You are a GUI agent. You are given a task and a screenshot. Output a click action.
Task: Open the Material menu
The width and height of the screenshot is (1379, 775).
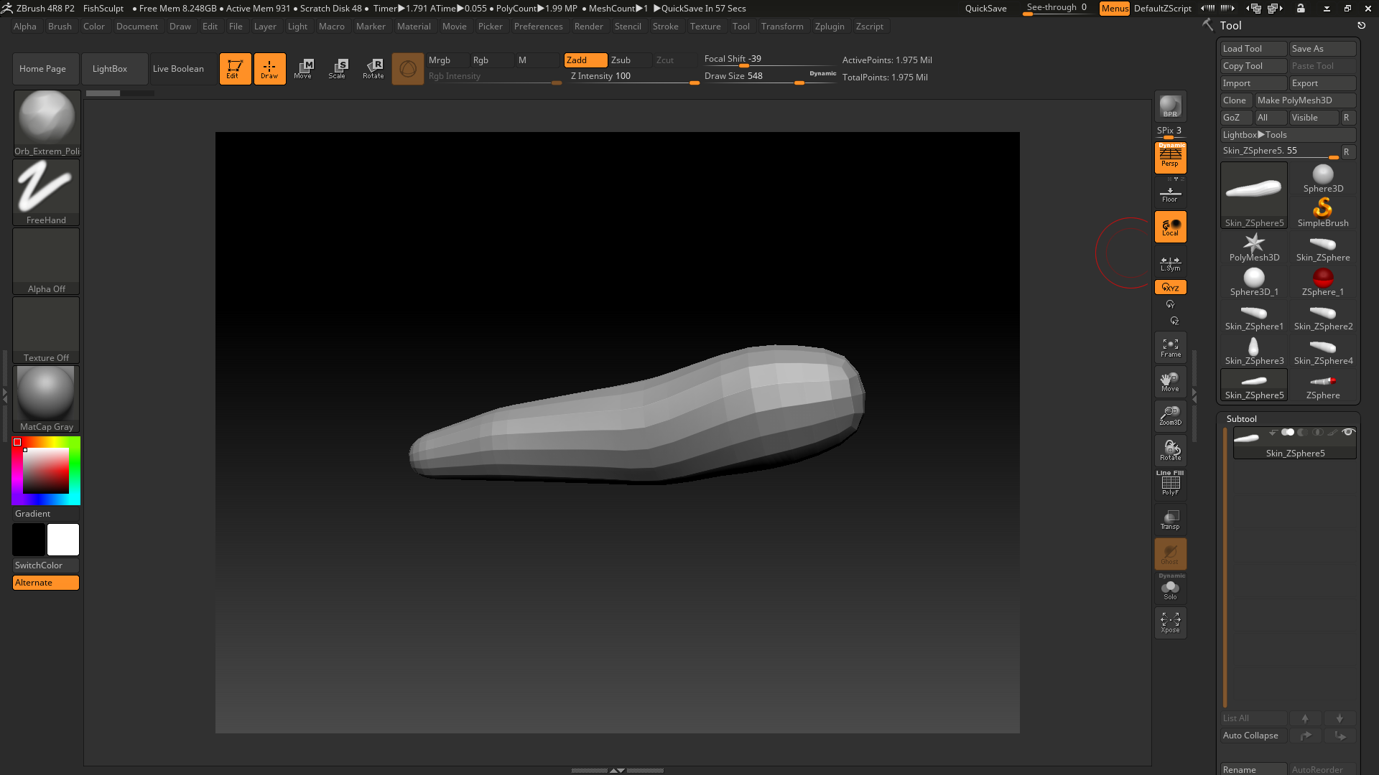pyautogui.click(x=414, y=27)
